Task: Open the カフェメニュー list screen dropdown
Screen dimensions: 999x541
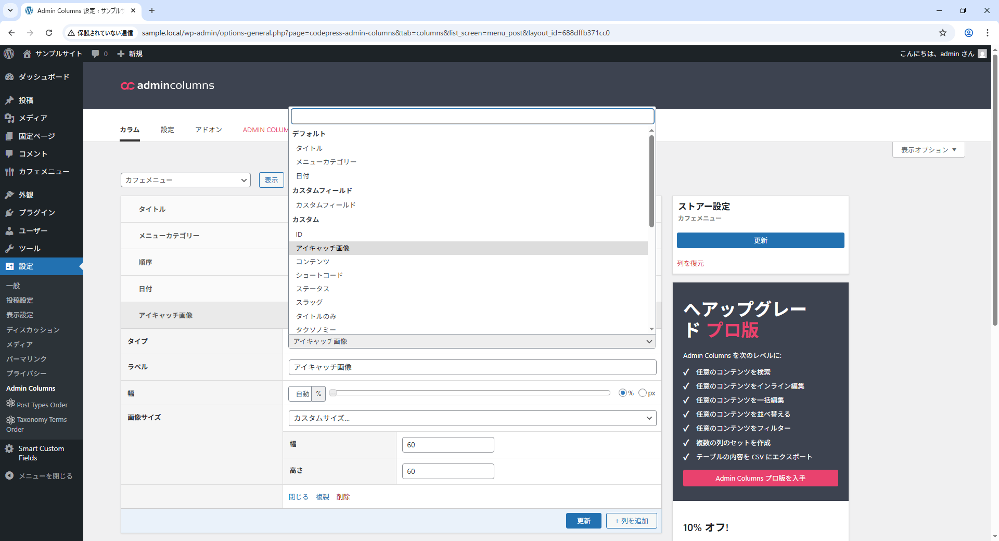Action: coord(186,180)
